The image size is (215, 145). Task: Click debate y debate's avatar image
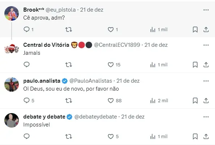point(12,120)
